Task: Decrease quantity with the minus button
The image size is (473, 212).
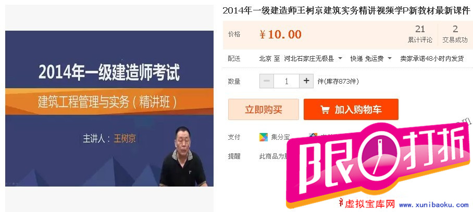Action: [x=267, y=81]
